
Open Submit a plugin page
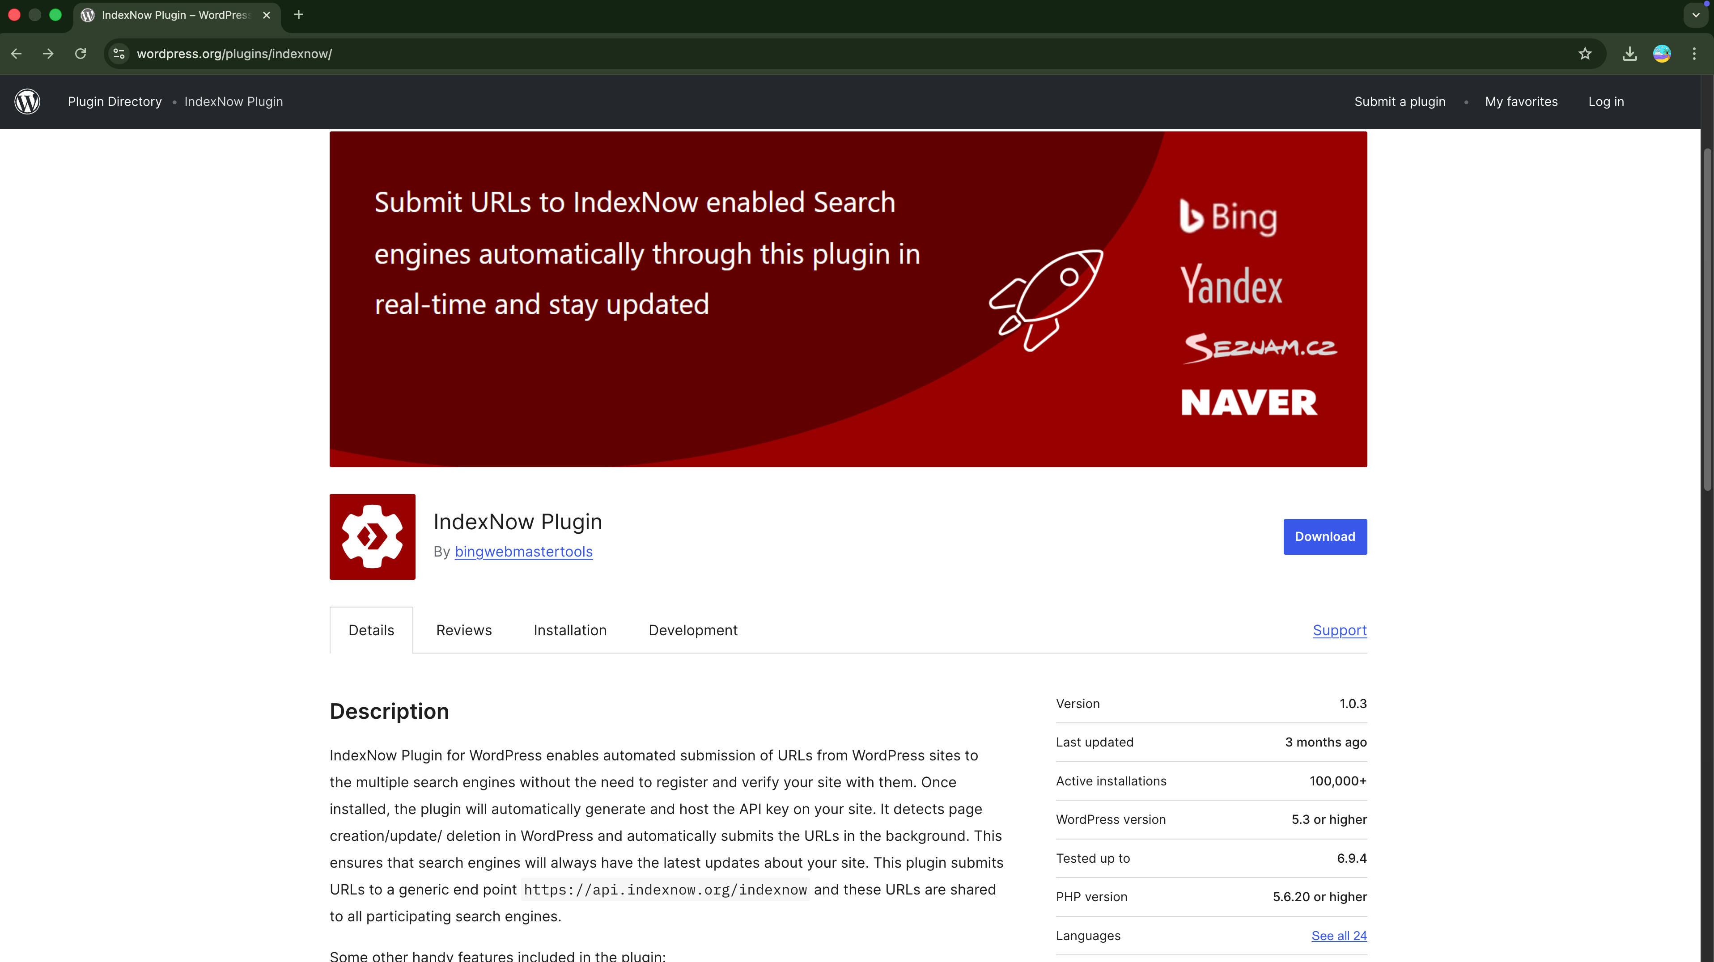(x=1400, y=102)
